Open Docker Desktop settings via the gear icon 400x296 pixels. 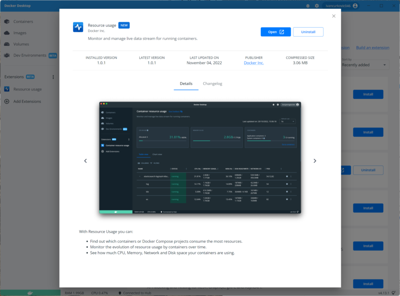(x=316, y=6)
